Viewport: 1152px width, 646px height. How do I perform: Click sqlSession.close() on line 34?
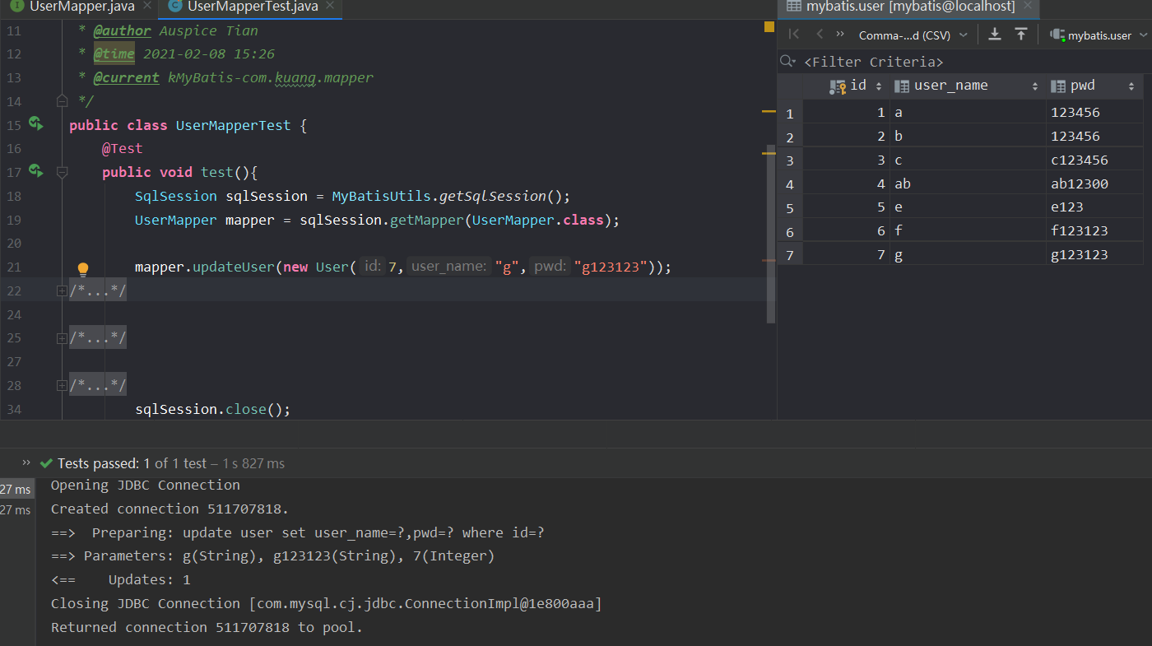coord(212,409)
